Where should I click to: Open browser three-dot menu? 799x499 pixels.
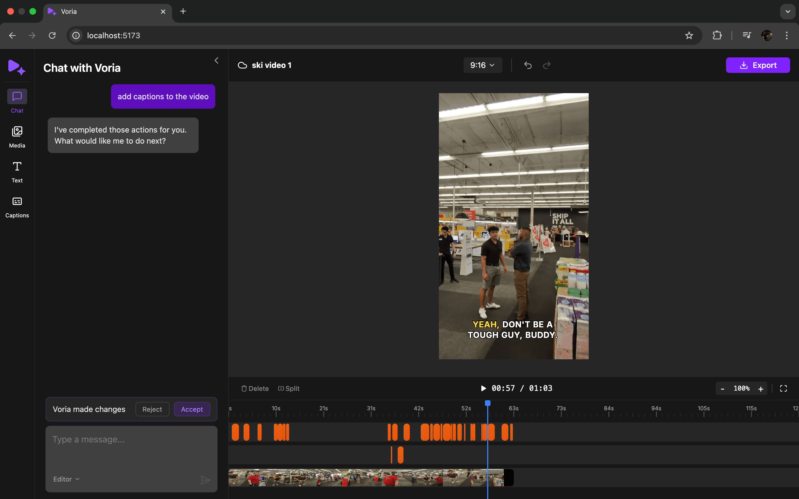pyautogui.click(x=787, y=35)
